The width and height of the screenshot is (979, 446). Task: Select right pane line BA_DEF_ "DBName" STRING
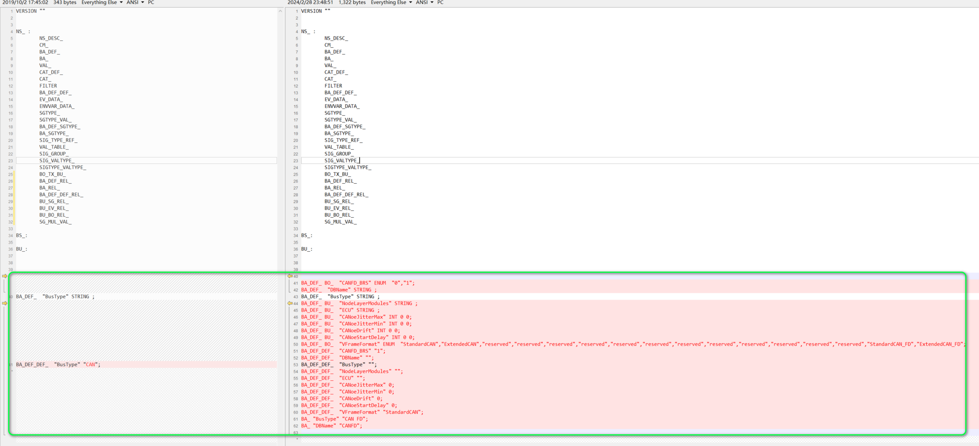339,290
